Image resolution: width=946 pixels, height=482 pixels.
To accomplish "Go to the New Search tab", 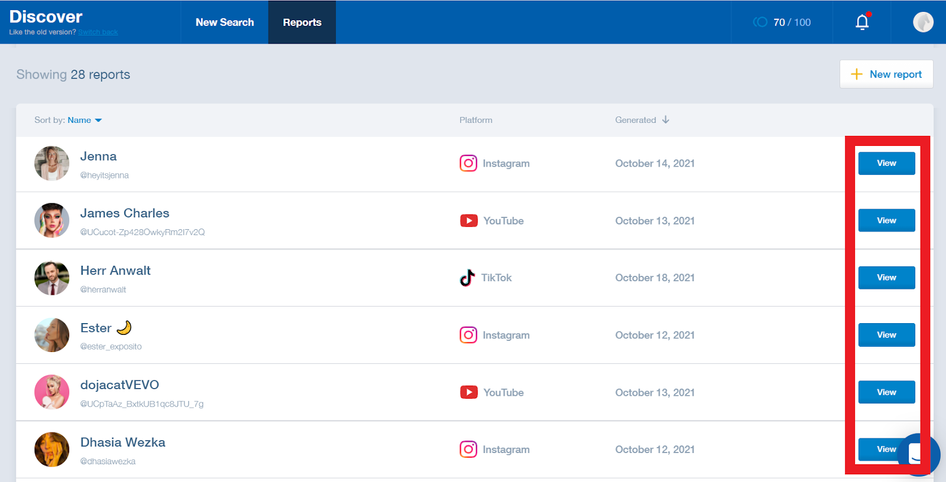I will 225,22.
